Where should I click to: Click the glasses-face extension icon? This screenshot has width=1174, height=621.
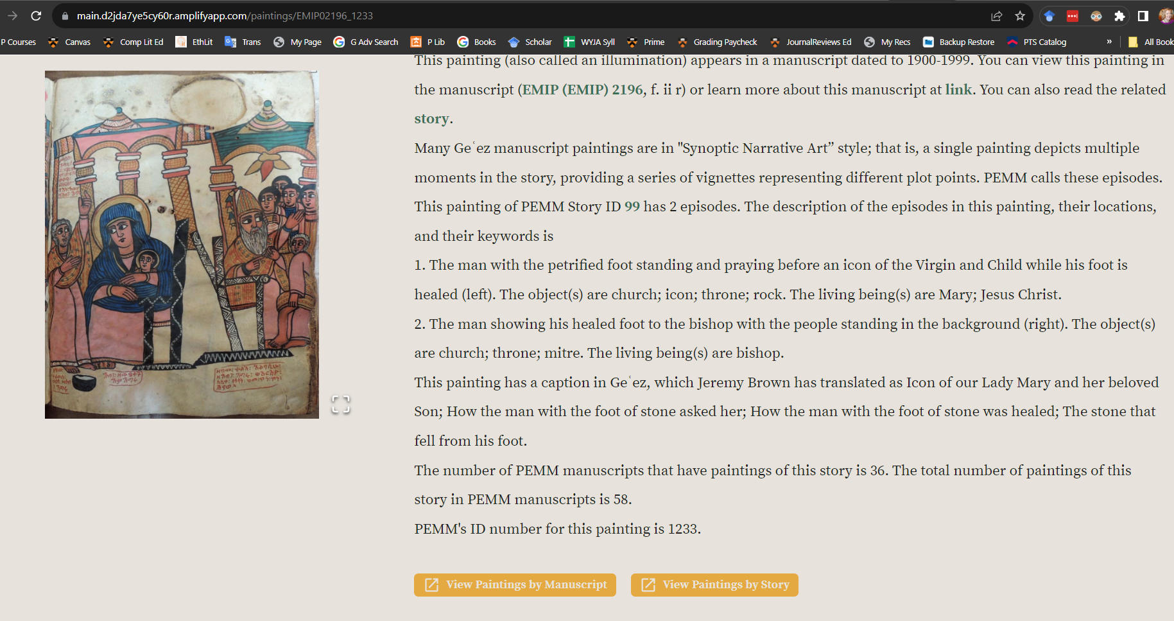point(1097,16)
